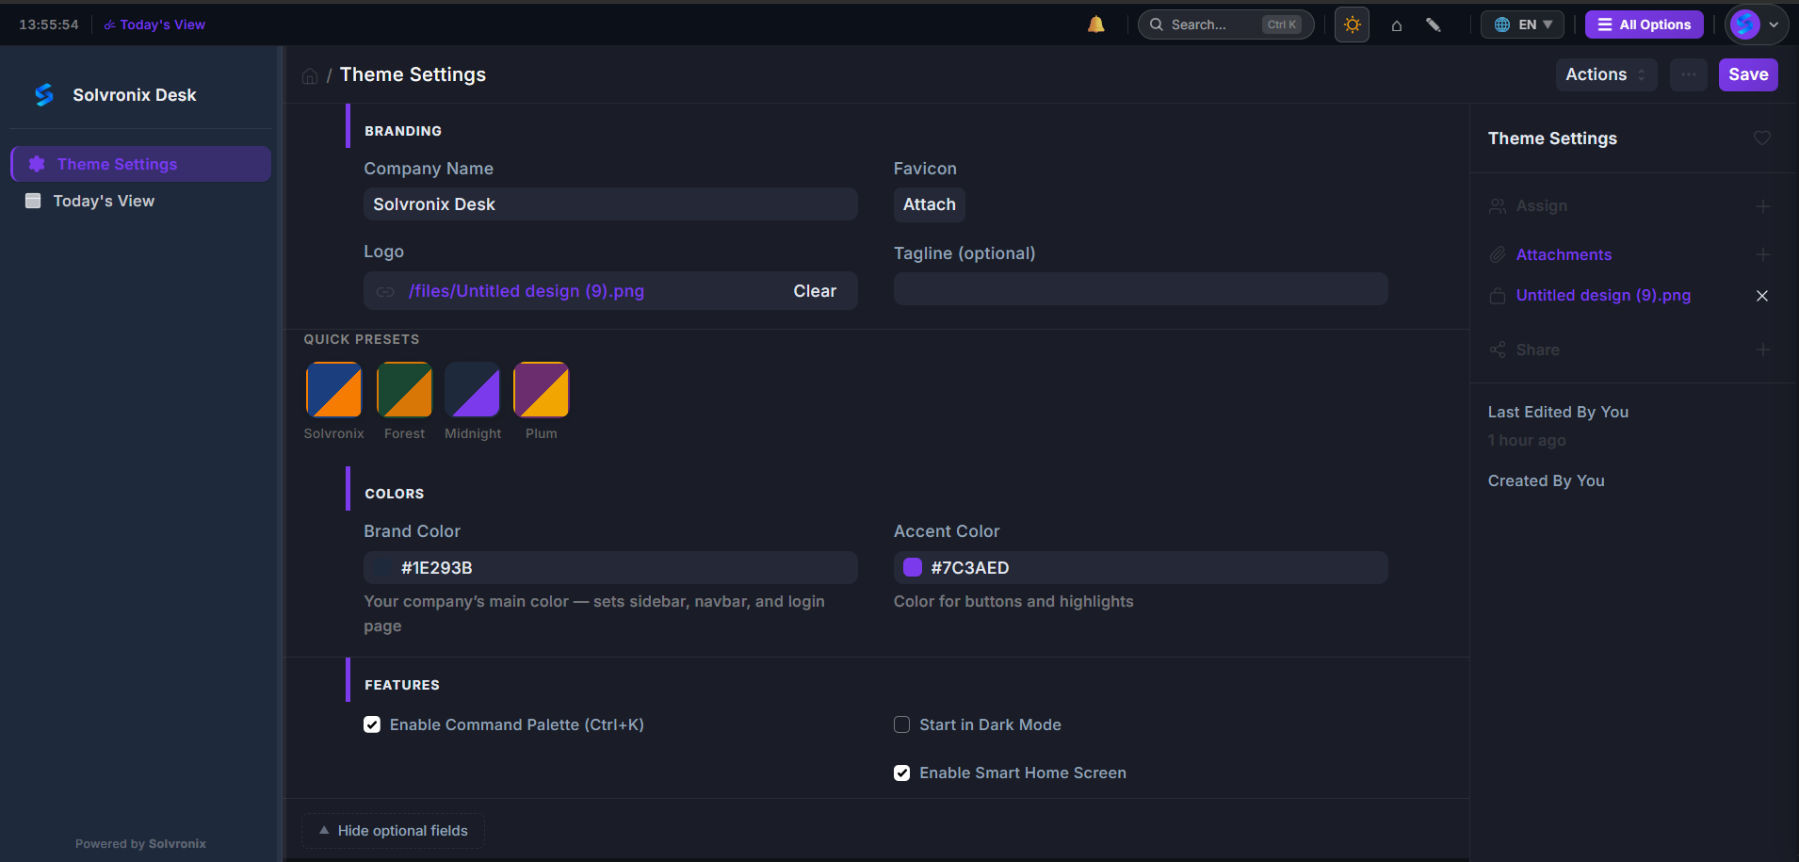1799x862 pixels.
Task: Click the Attachments paperclip icon
Action: (x=1498, y=254)
